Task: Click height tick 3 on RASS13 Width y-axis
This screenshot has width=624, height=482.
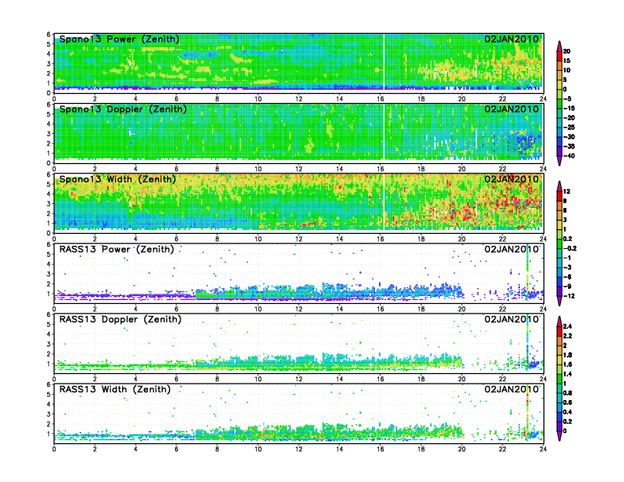Action: pyautogui.click(x=49, y=414)
